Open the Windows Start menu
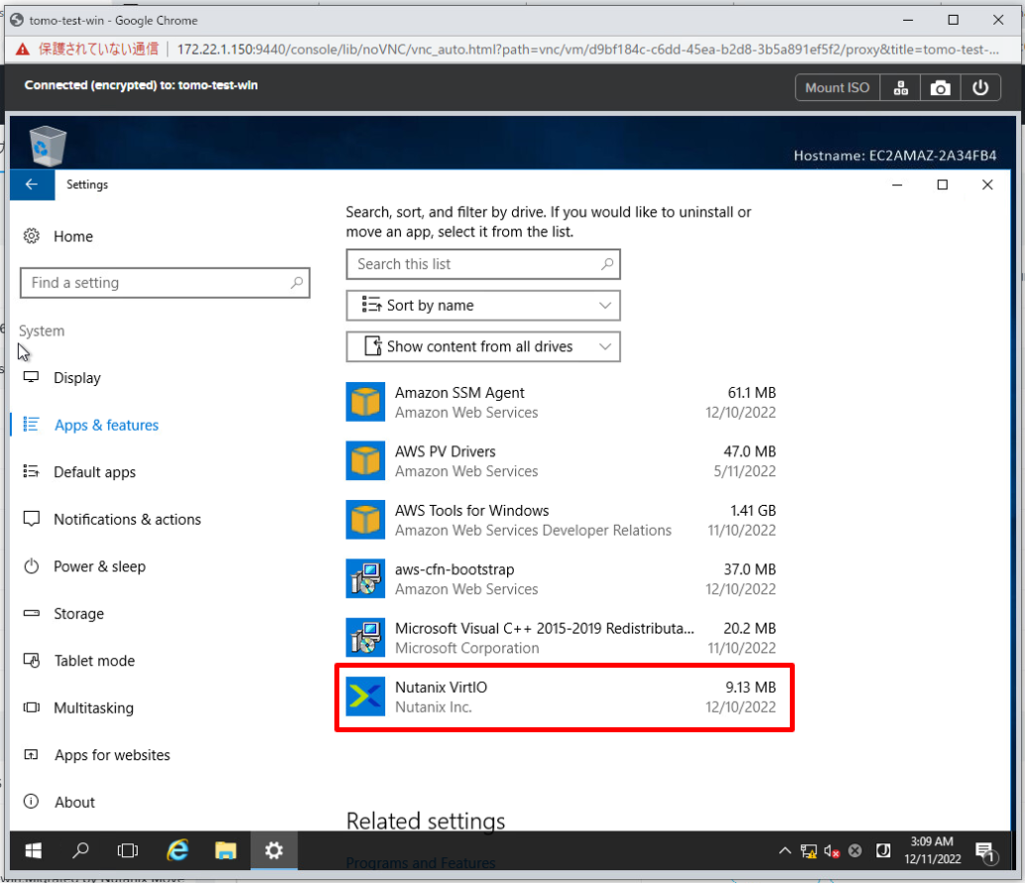Screen dimensions: 1025x885 click(x=34, y=850)
